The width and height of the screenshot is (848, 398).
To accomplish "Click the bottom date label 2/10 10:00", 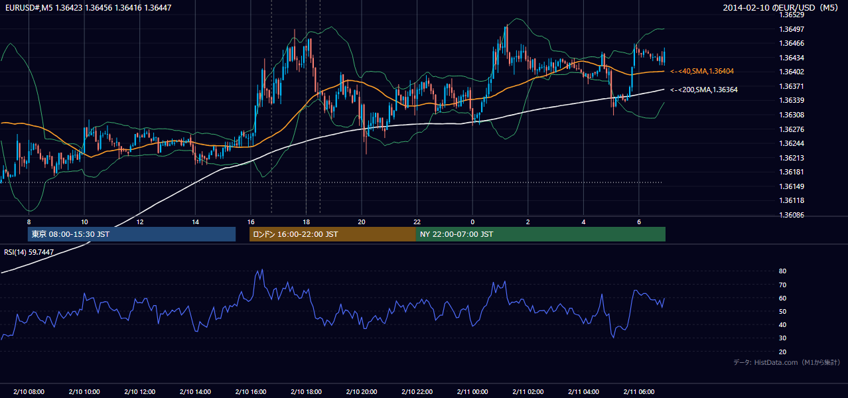I will click(84, 391).
